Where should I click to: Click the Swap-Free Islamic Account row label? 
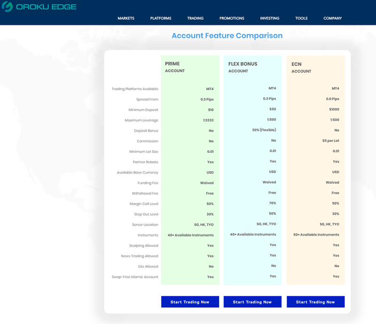[x=135, y=277]
